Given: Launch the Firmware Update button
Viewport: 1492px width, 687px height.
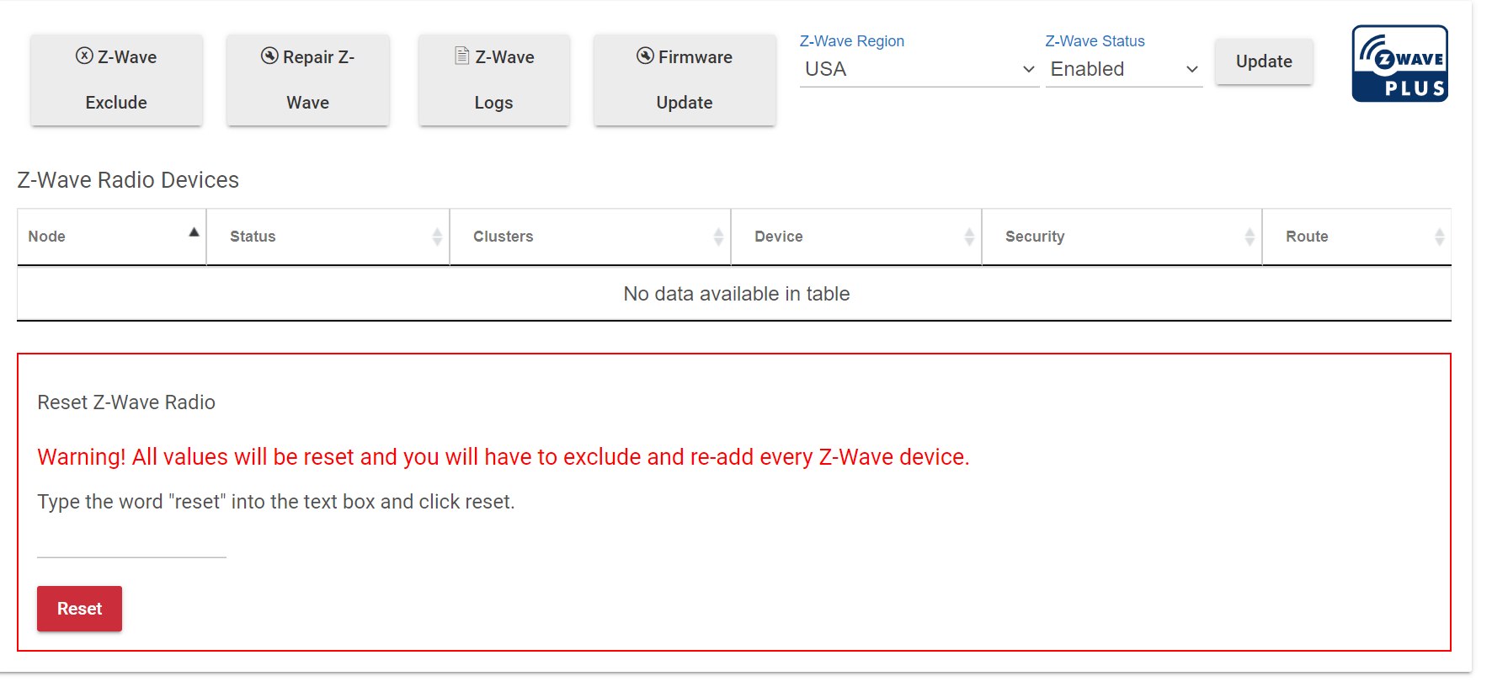Looking at the screenshot, I should (x=685, y=80).
